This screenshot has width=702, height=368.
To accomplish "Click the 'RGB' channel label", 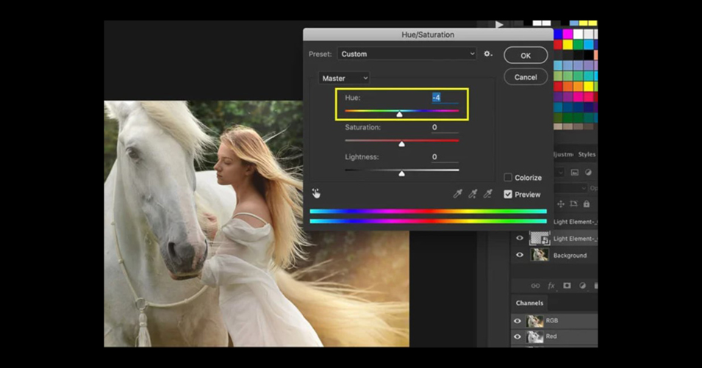I will coord(552,320).
